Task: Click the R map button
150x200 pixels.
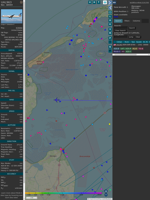Action: [x=110, y=47]
